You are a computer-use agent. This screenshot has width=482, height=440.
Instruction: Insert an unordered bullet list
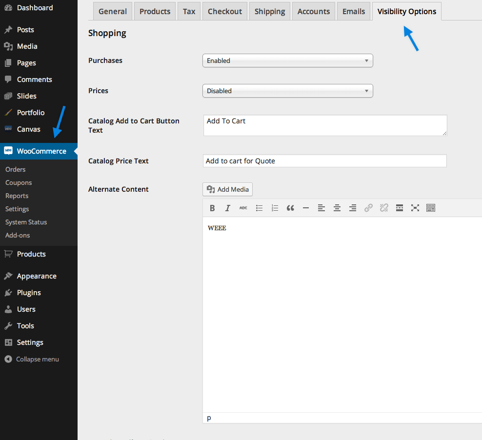(x=259, y=208)
